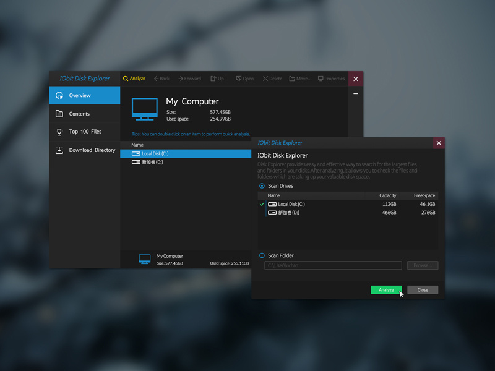
Task: Click the Properties monitor icon
Action: coord(321,79)
